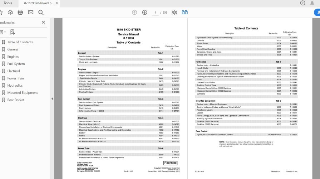Open the Fuel System bookmark
The height and width of the screenshot is (179, 320).
(16, 64)
